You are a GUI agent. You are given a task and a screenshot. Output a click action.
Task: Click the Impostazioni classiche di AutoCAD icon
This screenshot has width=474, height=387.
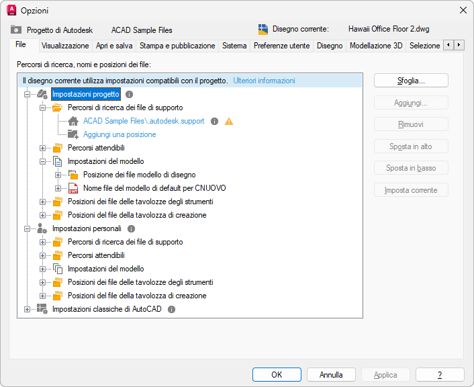coord(42,310)
